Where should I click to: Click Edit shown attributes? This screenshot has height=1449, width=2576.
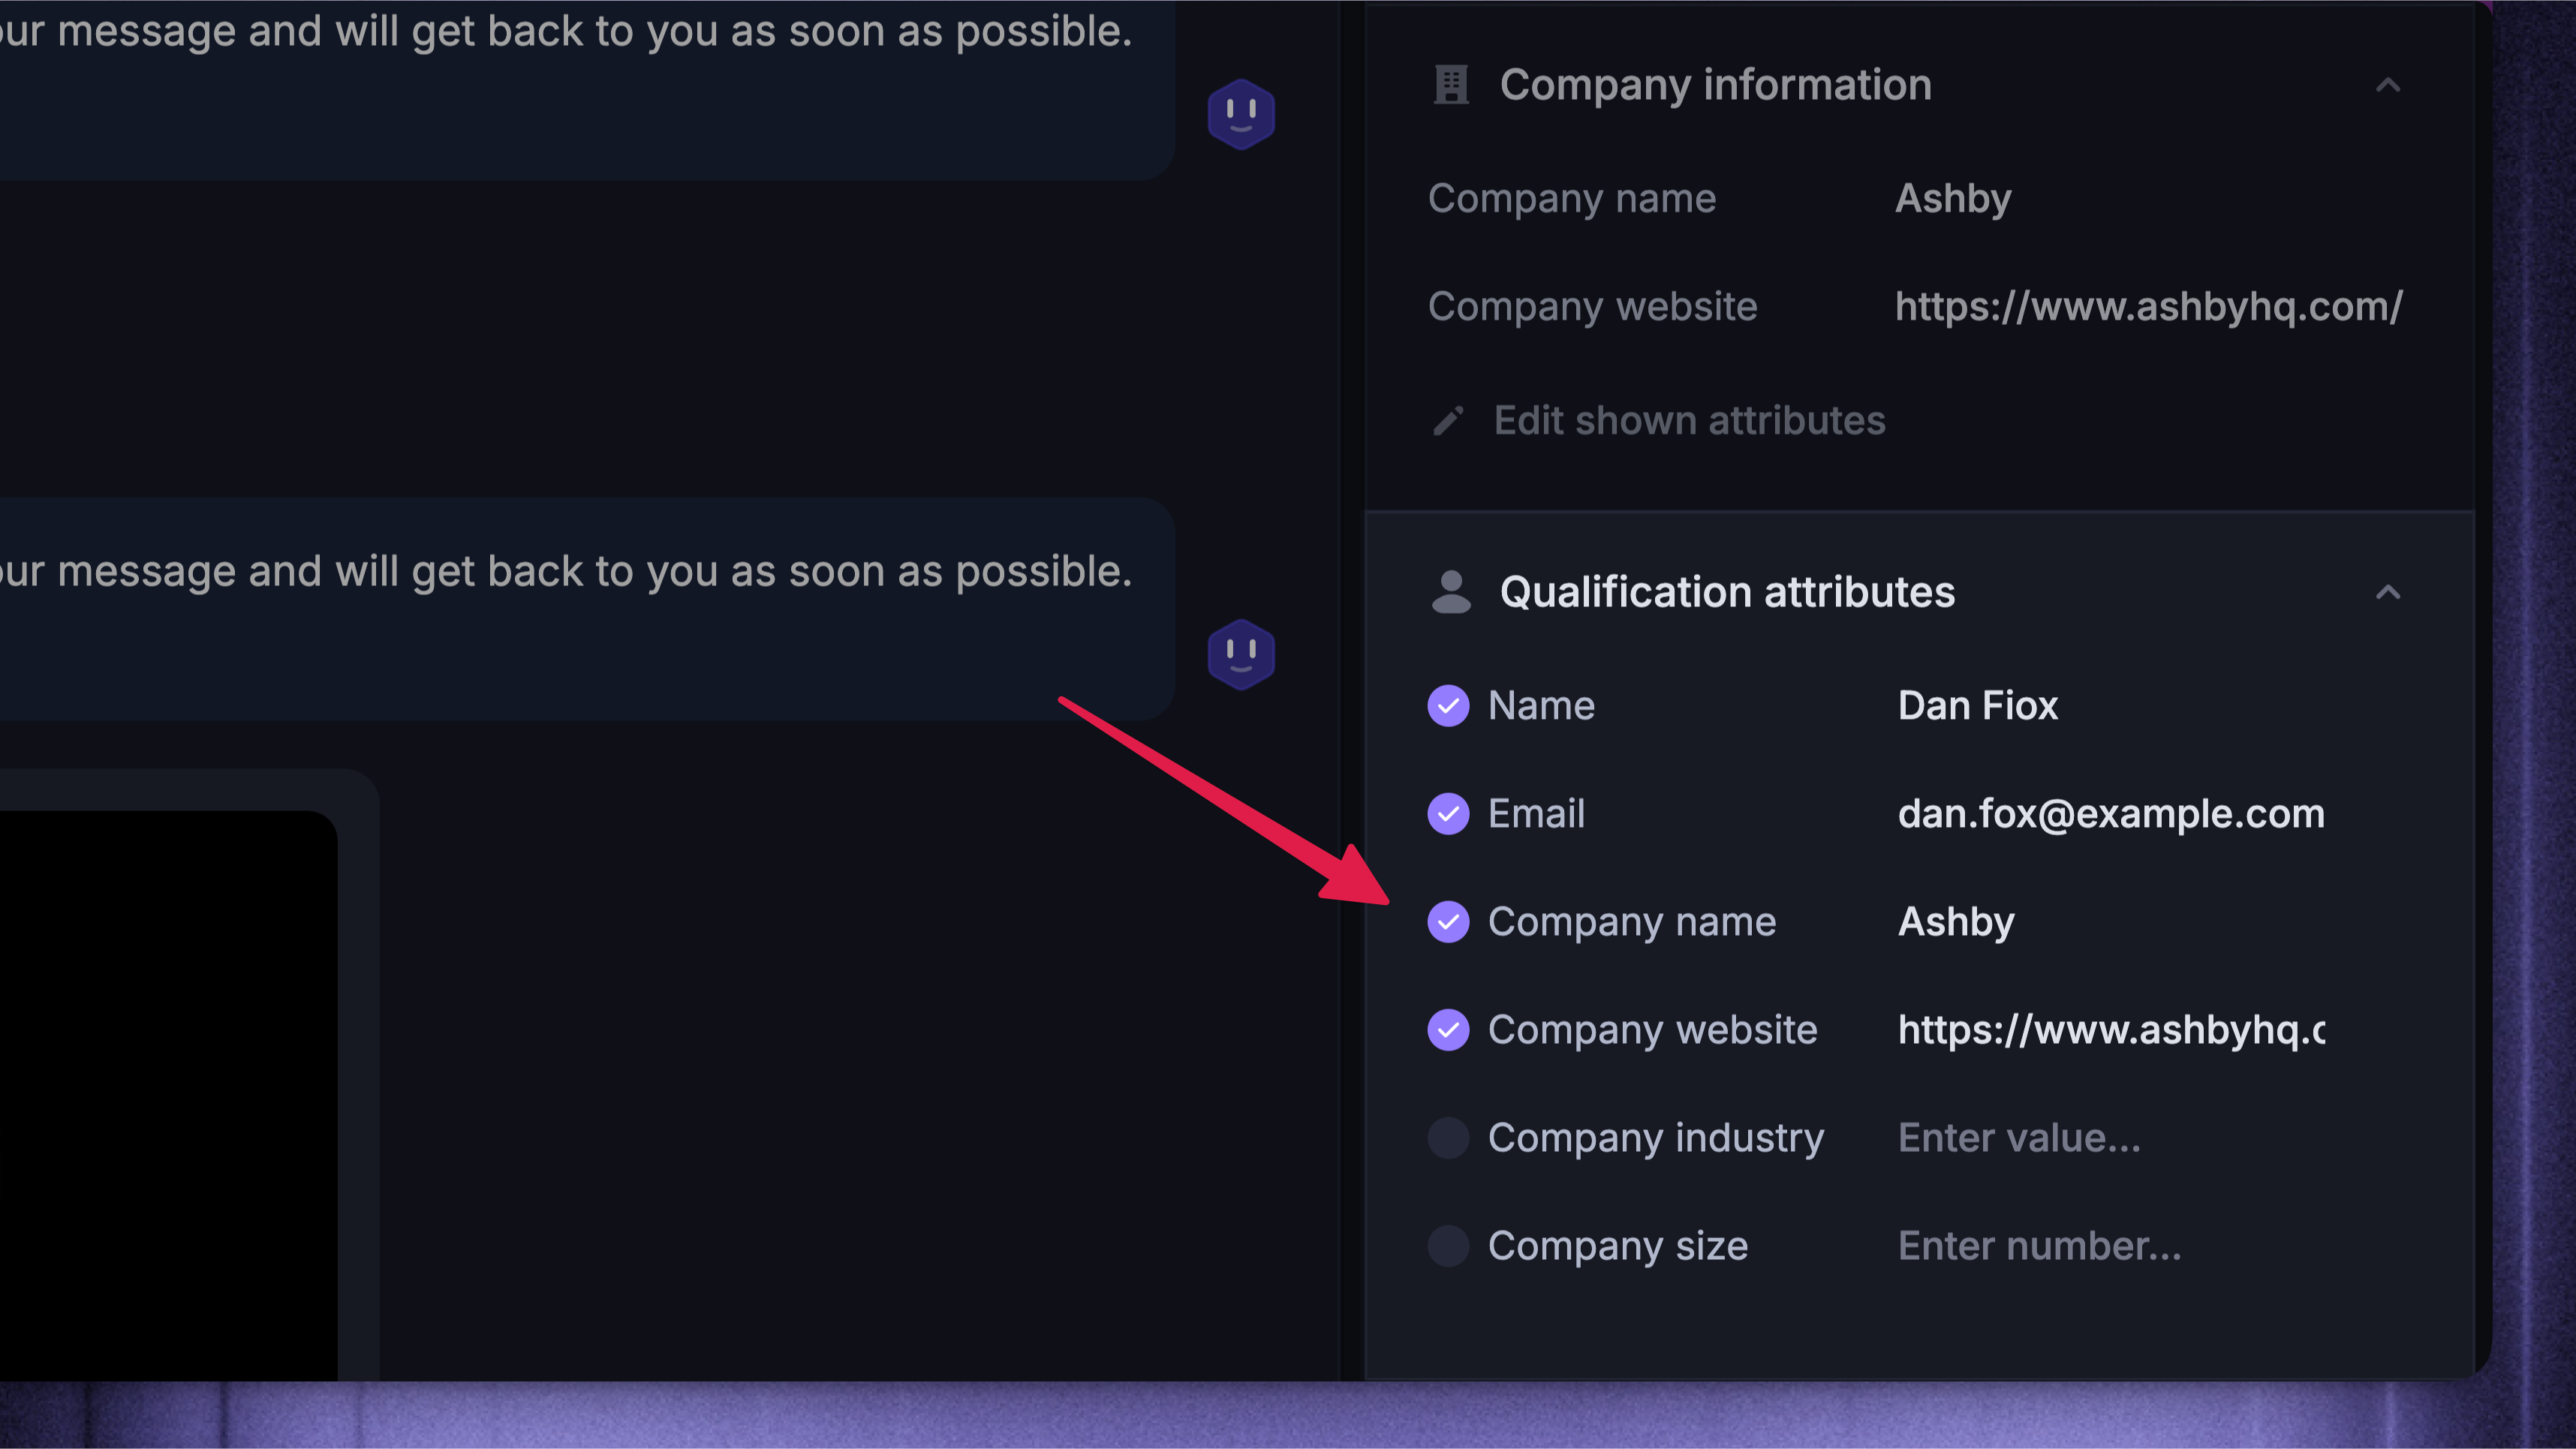click(x=1689, y=421)
